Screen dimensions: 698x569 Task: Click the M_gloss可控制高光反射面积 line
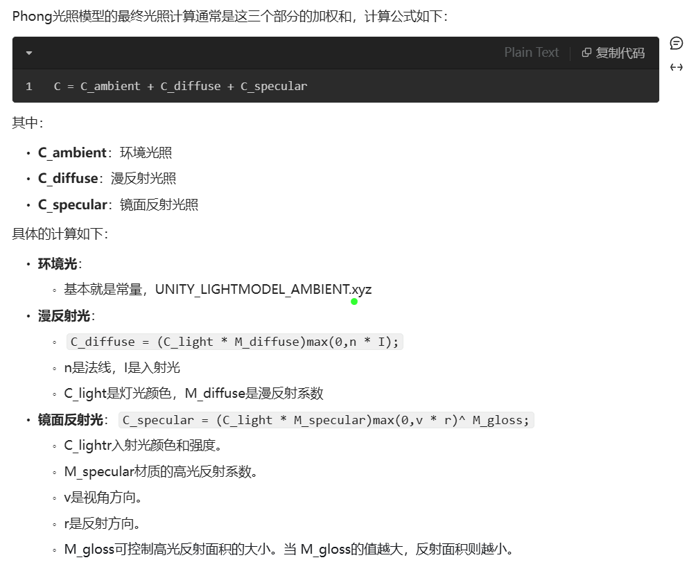288,550
